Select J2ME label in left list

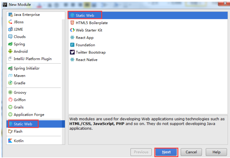[18, 29]
